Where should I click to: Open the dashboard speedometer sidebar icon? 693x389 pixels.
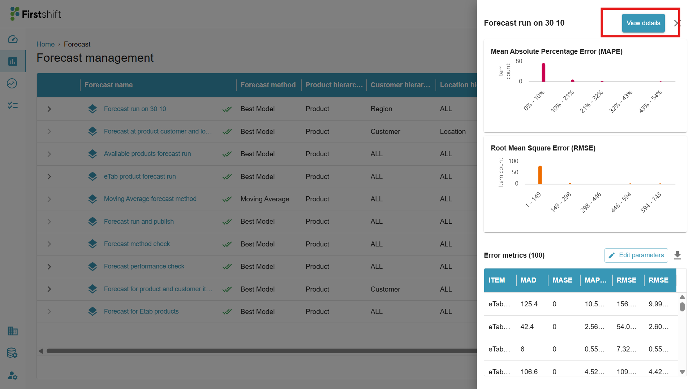coord(13,39)
